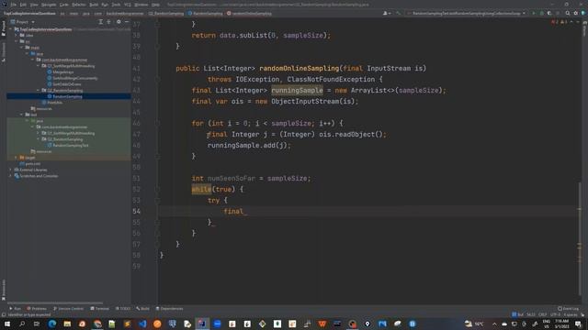Click the green Run button in toolbar
588x330 pixels.
coord(534,13)
